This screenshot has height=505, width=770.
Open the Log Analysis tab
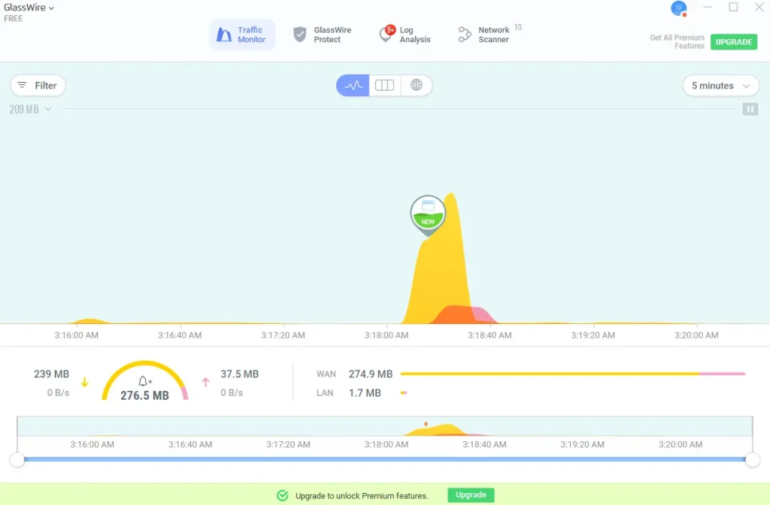(x=405, y=35)
